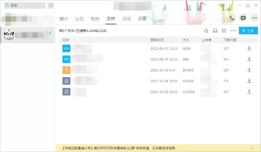
Task: Expand the 举报 dropdown arrow in title bar
Action: [x=231, y=5]
